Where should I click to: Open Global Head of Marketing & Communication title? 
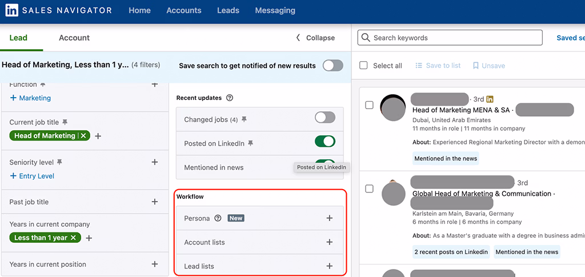click(482, 194)
